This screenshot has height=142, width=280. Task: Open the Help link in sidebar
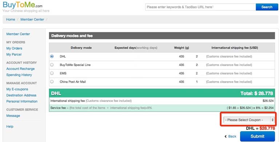10,126
